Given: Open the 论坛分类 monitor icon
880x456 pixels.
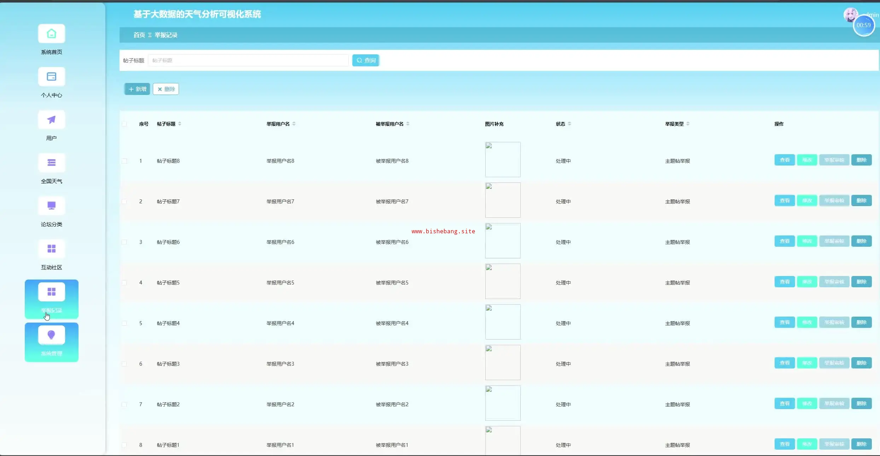Looking at the screenshot, I should pos(51,206).
